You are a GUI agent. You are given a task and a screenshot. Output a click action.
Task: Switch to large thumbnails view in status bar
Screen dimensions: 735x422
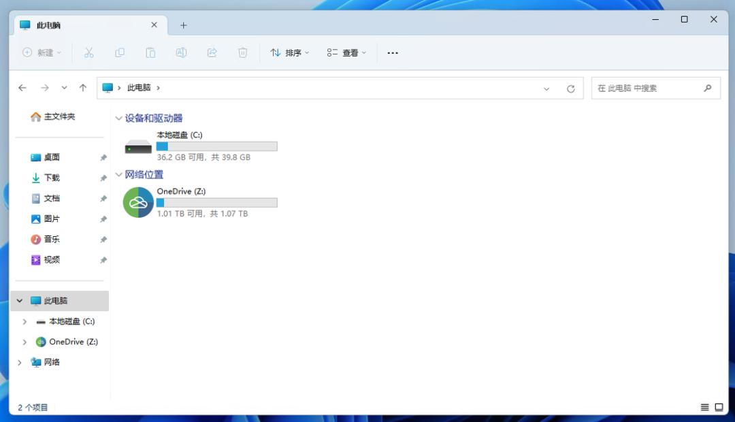click(x=719, y=408)
